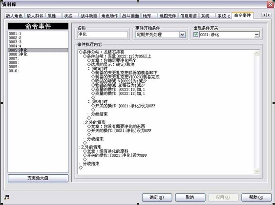
Task: Select list entry 0004:4
Action: click(x=38, y=46)
